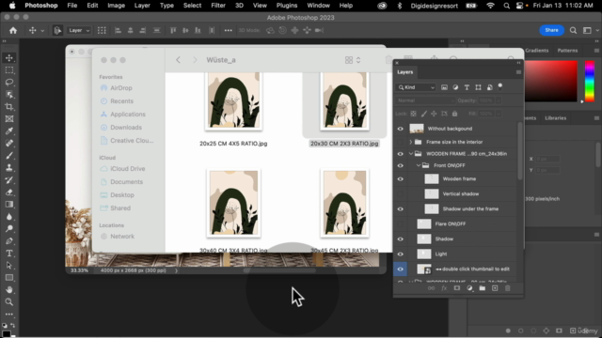Filter layers by type (T) icon
This screenshot has width=602, height=338.
(x=467, y=87)
